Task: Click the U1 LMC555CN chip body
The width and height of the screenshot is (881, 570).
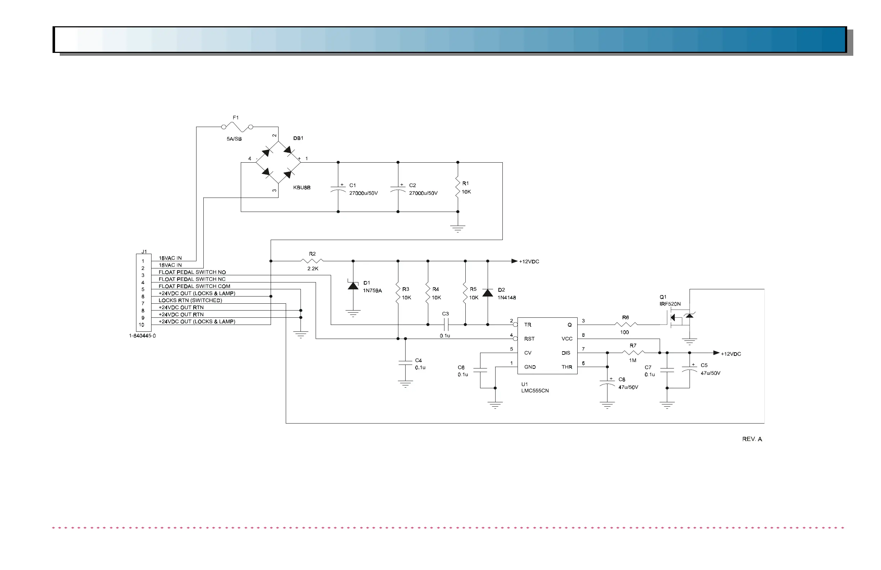Action: pyautogui.click(x=547, y=346)
